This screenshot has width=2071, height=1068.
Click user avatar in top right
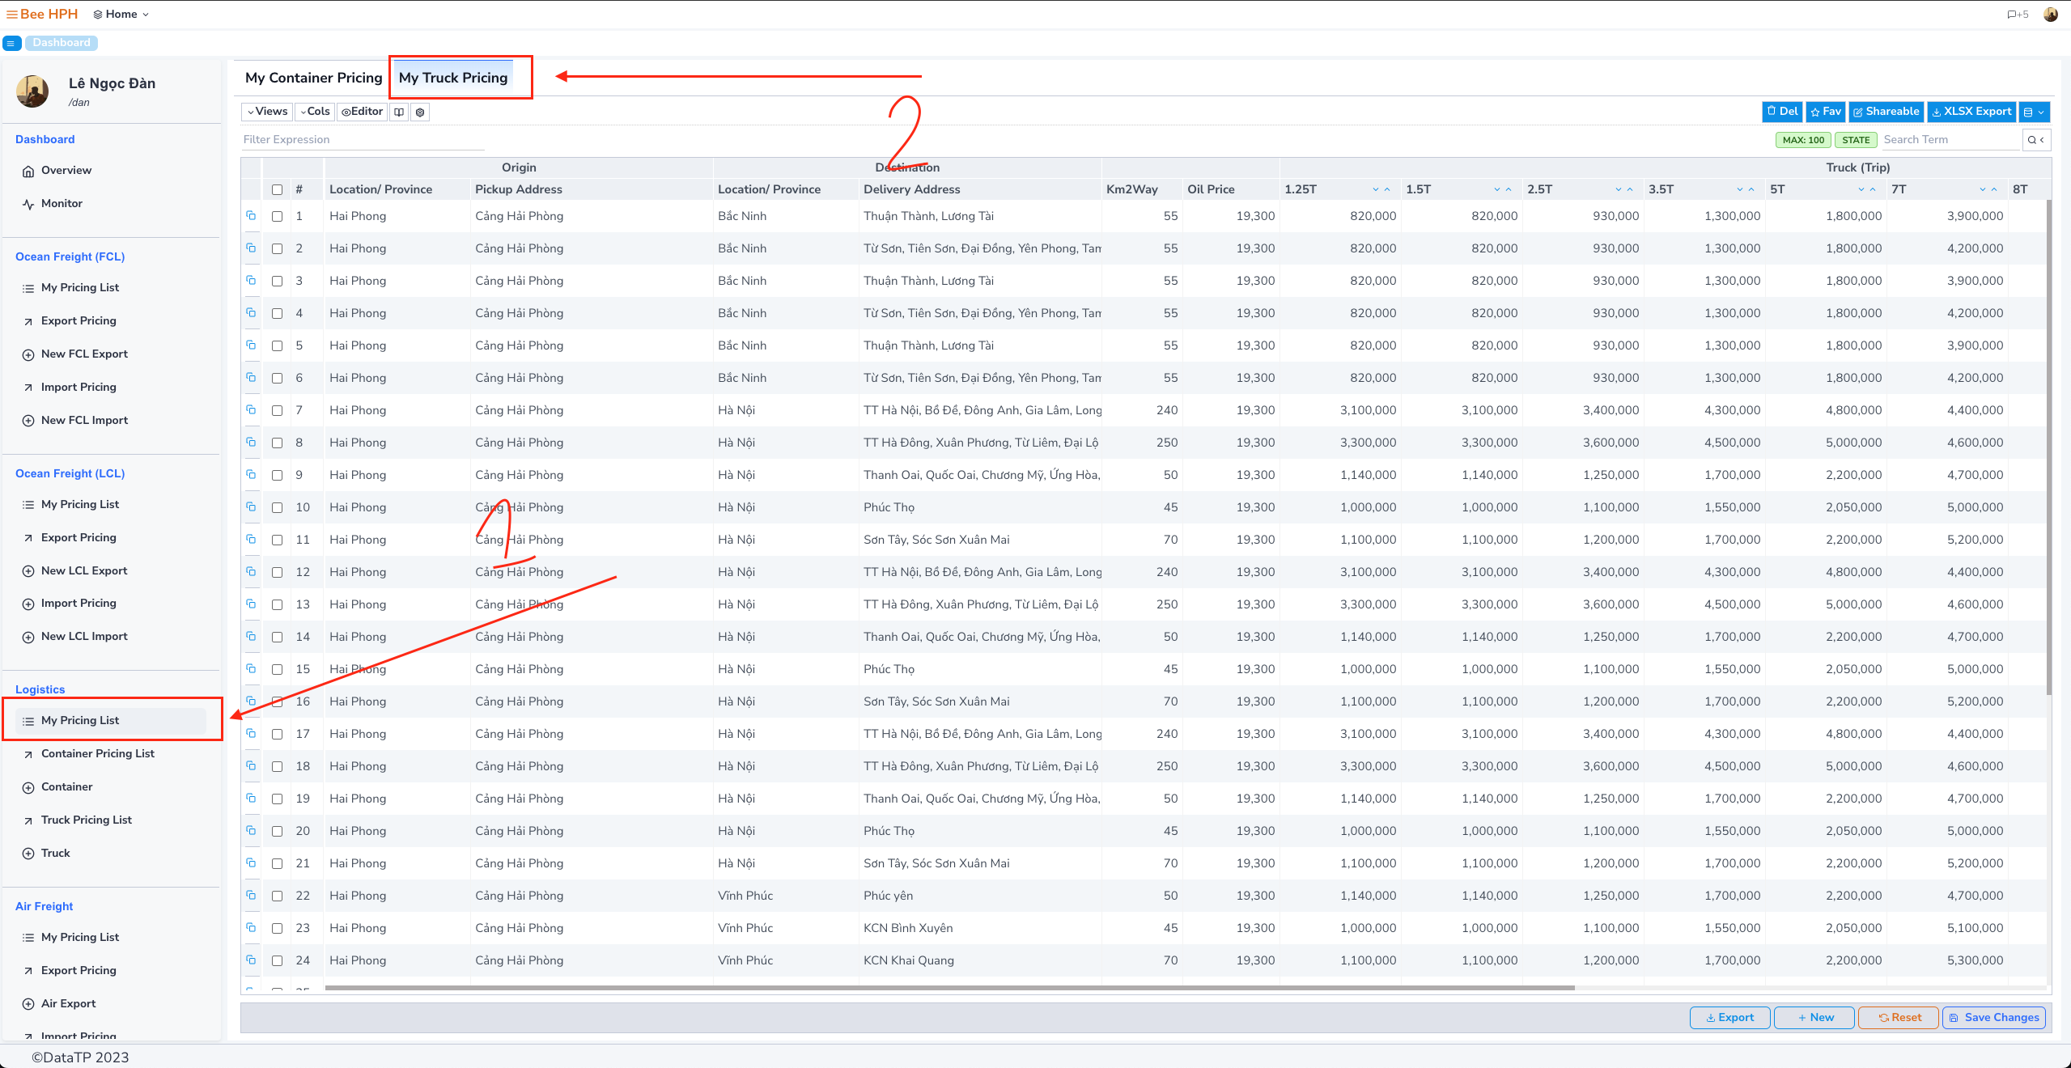pos(2050,15)
